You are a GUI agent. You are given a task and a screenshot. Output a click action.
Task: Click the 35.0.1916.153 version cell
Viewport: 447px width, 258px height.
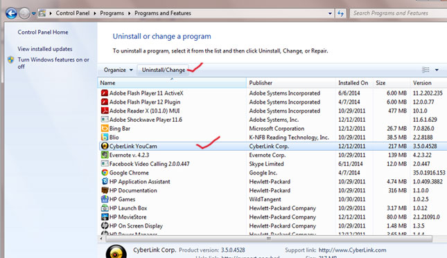tap(429, 173)
